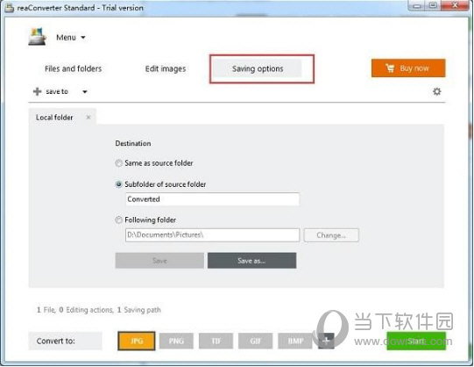Open the Edit images tab
Viewport: 474px width, 367px height.
pyautogui.click(x=166, y=68)
